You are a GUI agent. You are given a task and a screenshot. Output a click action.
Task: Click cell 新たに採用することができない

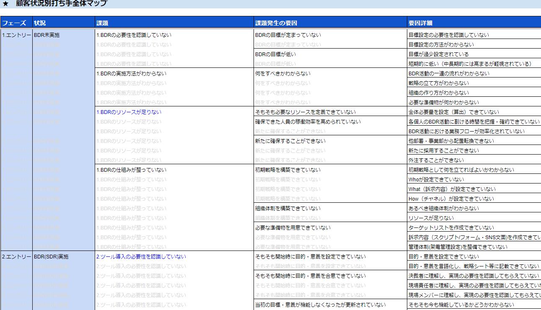click(x=474, y=151)
